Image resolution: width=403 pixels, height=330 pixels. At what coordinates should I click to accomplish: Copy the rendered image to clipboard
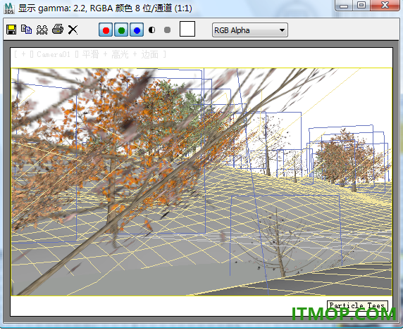click(x=26, y=30)
